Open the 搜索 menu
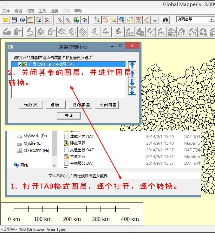The image size is (215, 233). tap(54, 11)
